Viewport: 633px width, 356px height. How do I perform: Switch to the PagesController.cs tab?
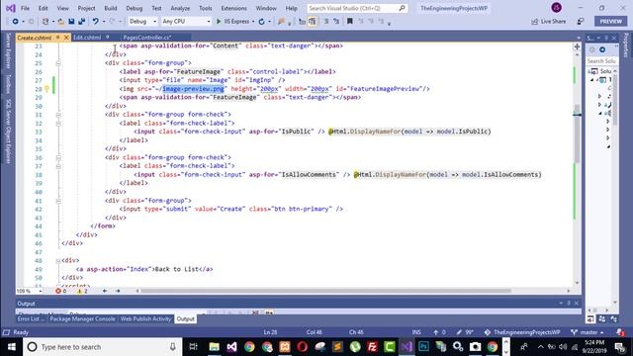point(147,38)
